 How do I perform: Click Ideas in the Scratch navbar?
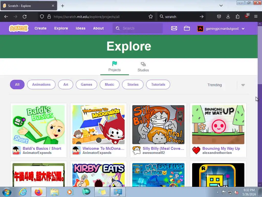coord(81,28)
